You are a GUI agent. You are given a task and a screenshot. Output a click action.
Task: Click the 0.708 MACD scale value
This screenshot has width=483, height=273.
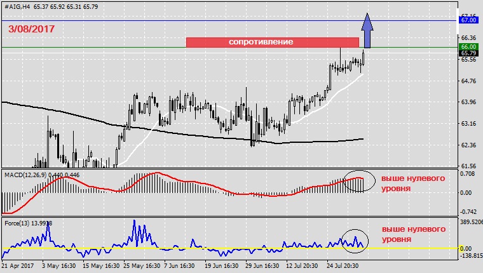click(x=467, y=174)
